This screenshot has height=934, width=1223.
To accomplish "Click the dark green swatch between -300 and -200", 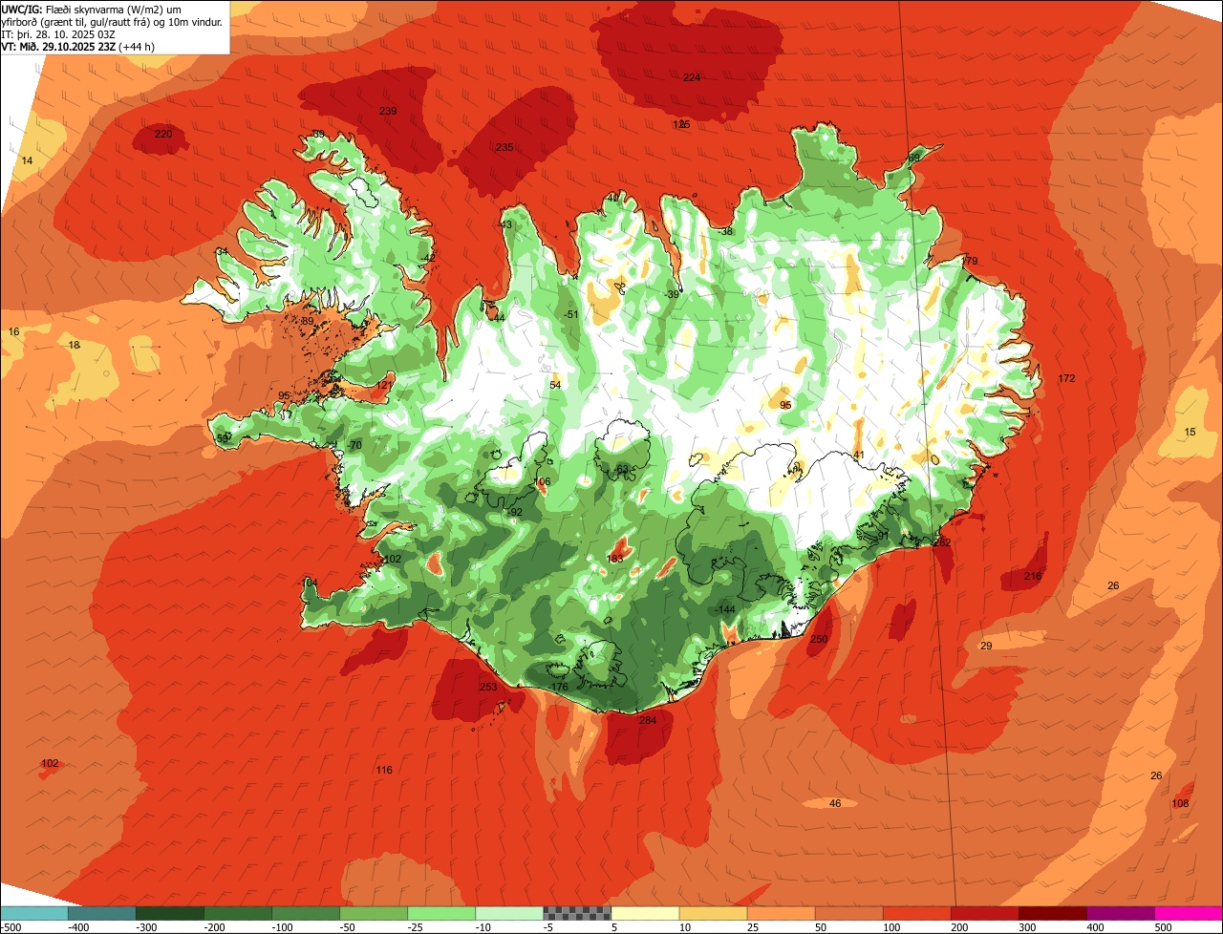I will point(170,914).
